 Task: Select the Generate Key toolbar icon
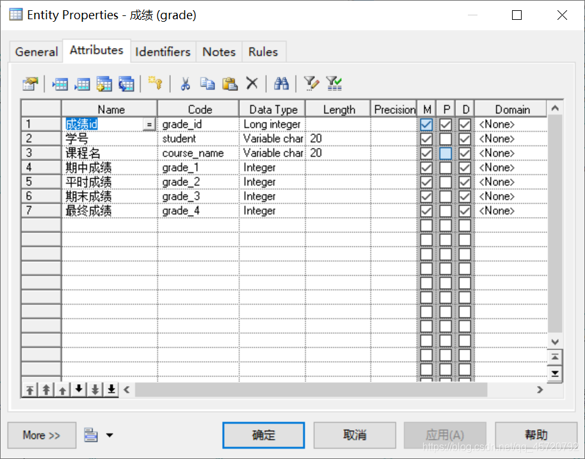tap(154, 83)
